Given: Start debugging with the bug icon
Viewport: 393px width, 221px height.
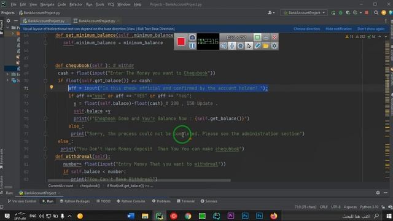Looking at the screenshot, I should point(340,13).
